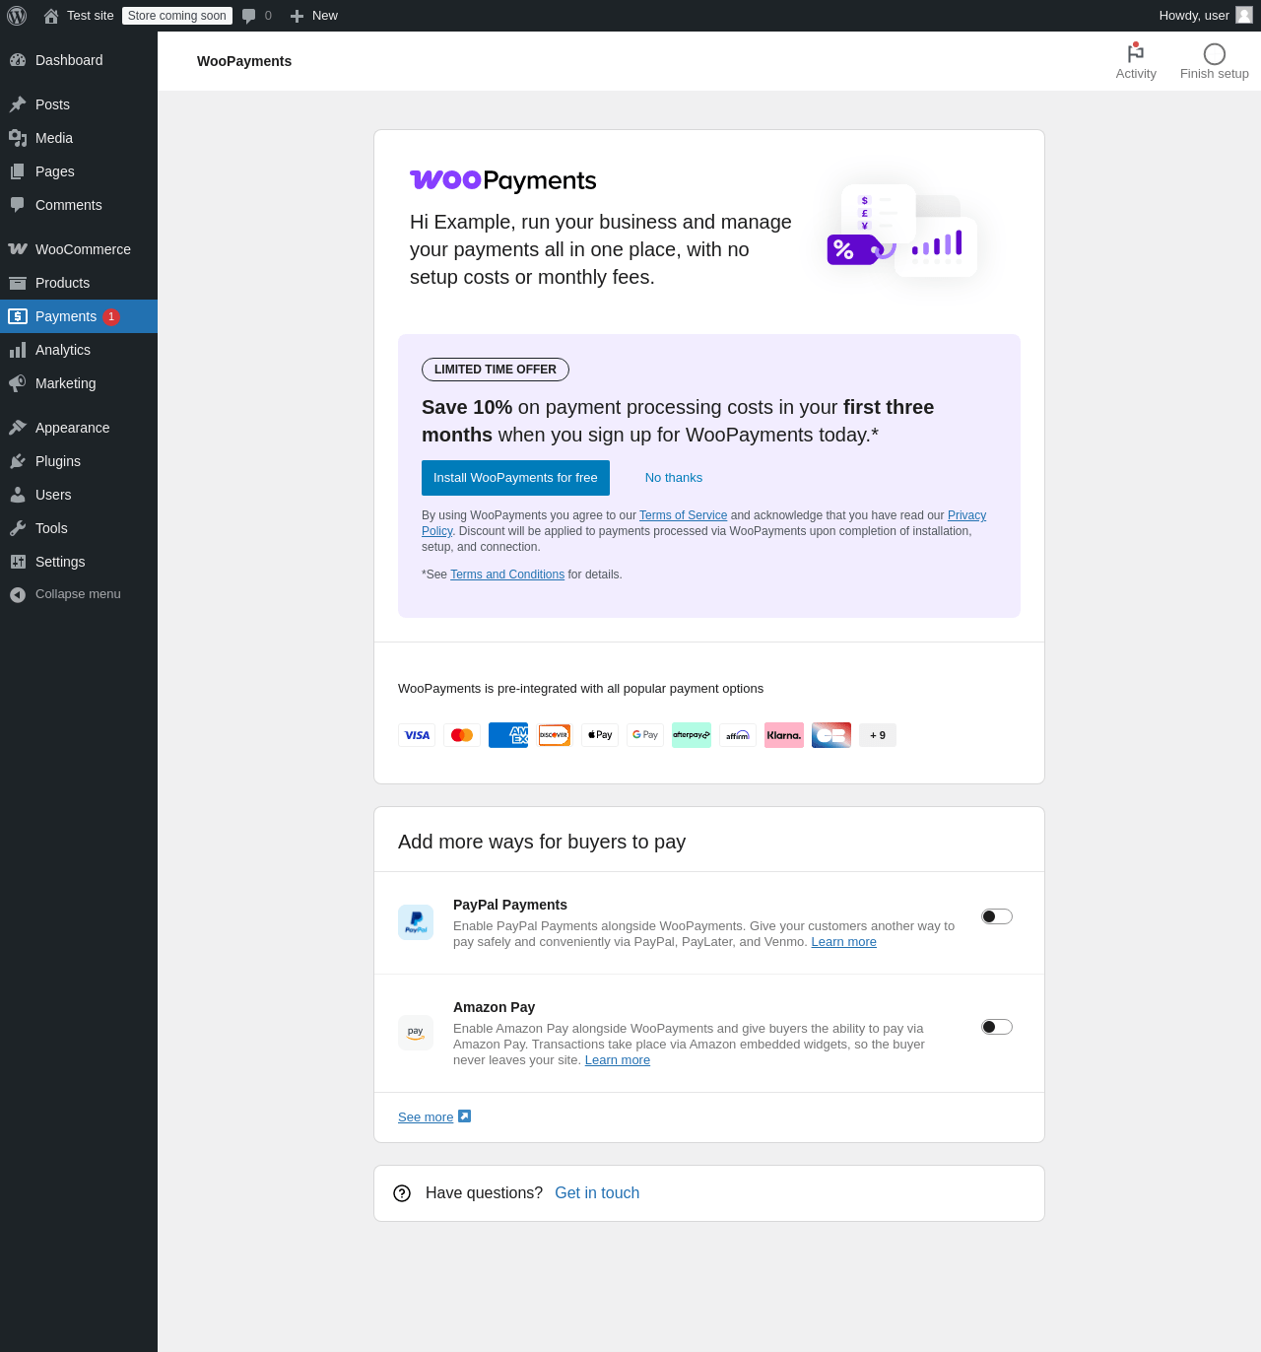
Task: Click the Media icon in sidebar
Action: (x=18, y=138)
